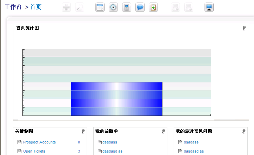254x155 pixels.
Task: Open dasdasd as under 我的最近常见问题
Action: click(194, 152)
